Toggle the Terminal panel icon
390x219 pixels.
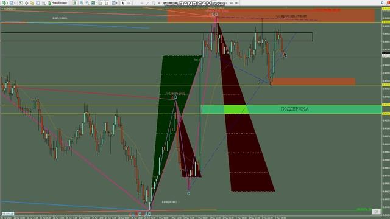38,3
